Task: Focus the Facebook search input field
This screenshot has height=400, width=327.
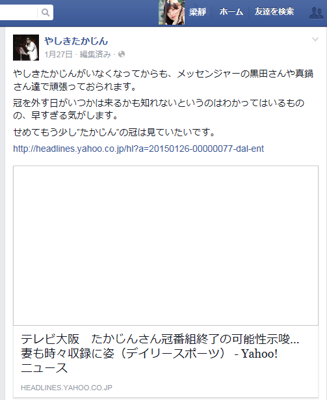Action: (18, 12)
